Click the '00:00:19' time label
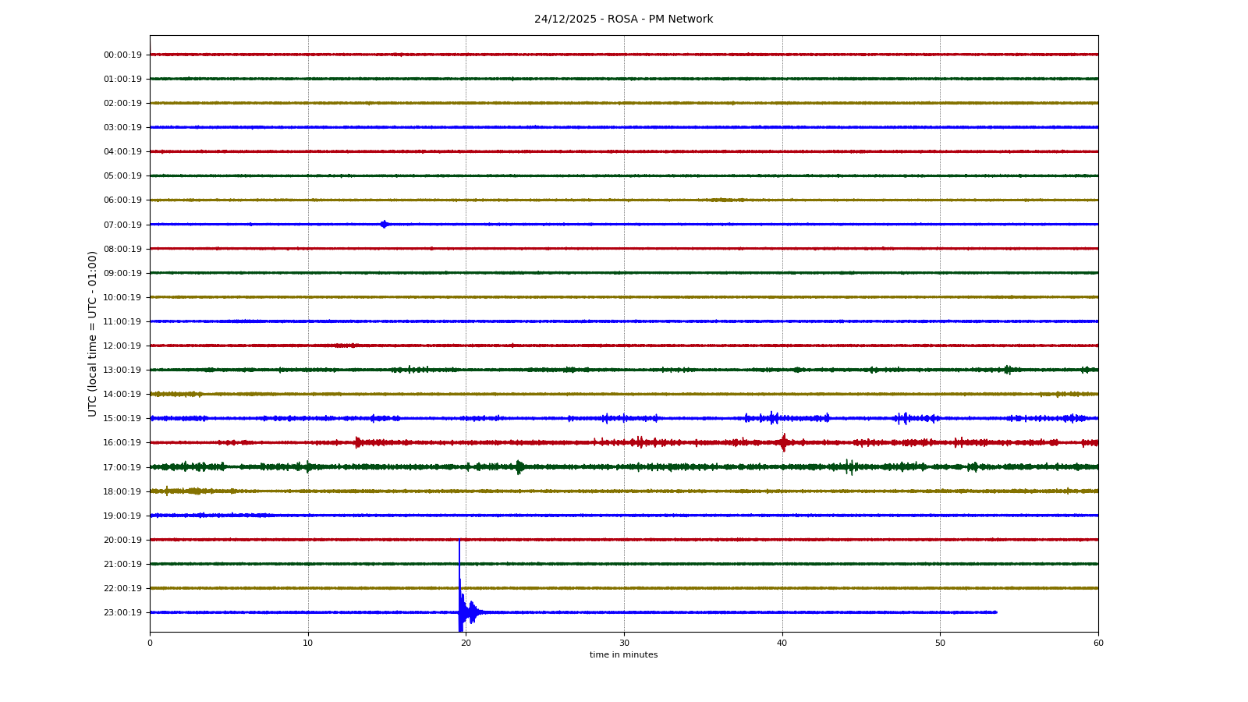The width and height of the screenshot is (1248, 702). click(x=122, y=55)
